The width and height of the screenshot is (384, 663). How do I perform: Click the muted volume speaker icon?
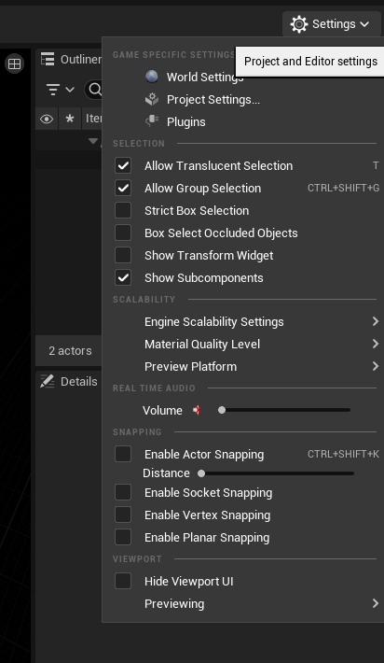click(x=197, y=410)
